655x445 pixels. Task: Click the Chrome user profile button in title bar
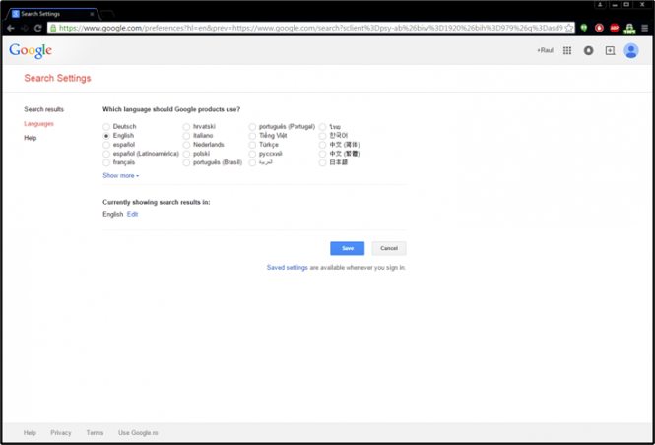600,5
